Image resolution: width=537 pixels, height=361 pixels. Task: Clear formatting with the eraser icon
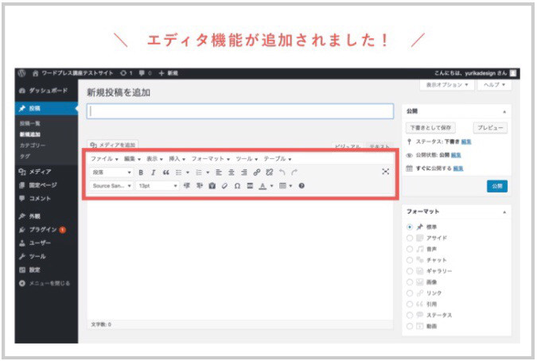tap(224, 186)
